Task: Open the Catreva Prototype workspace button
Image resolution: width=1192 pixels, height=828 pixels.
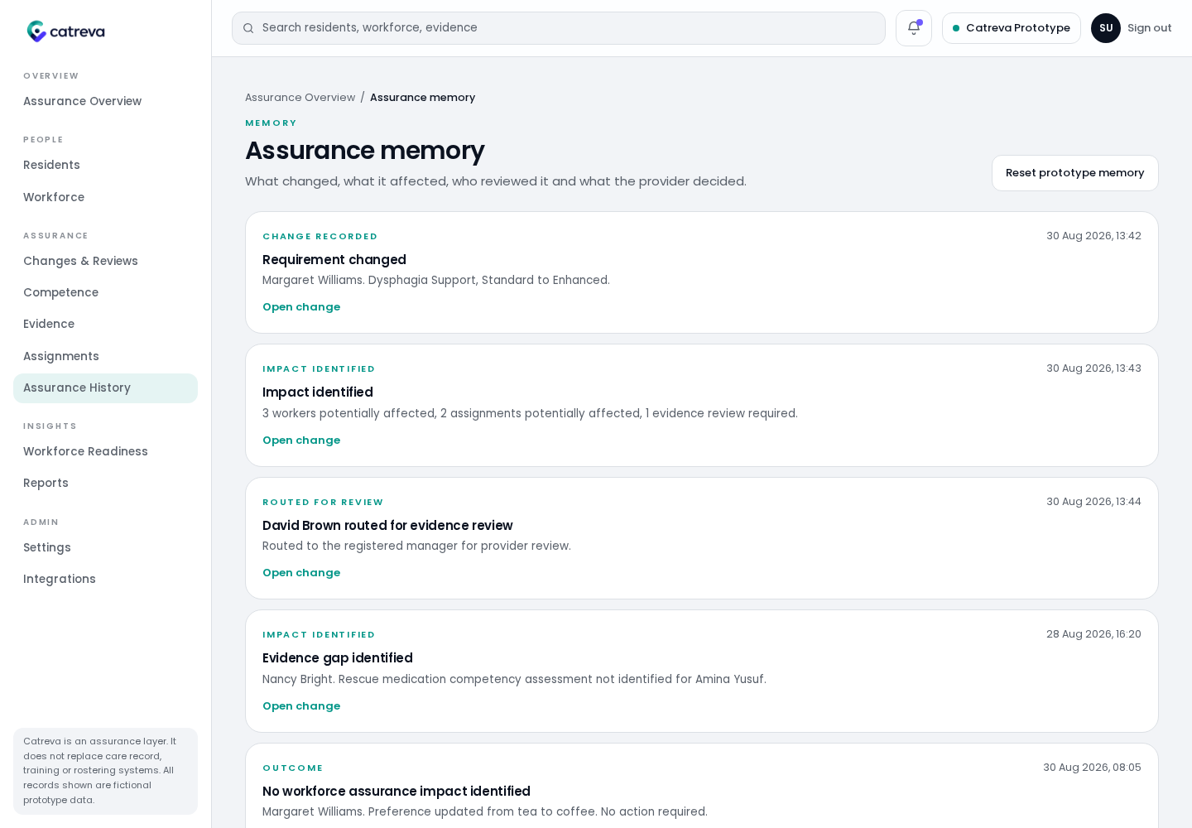Action: pyautogui.click(x=1012, y=28)
